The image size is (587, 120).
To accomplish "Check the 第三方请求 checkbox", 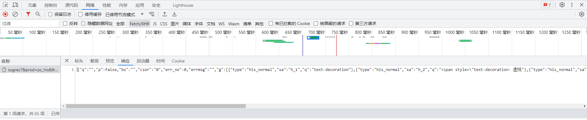I will [351, 23].
